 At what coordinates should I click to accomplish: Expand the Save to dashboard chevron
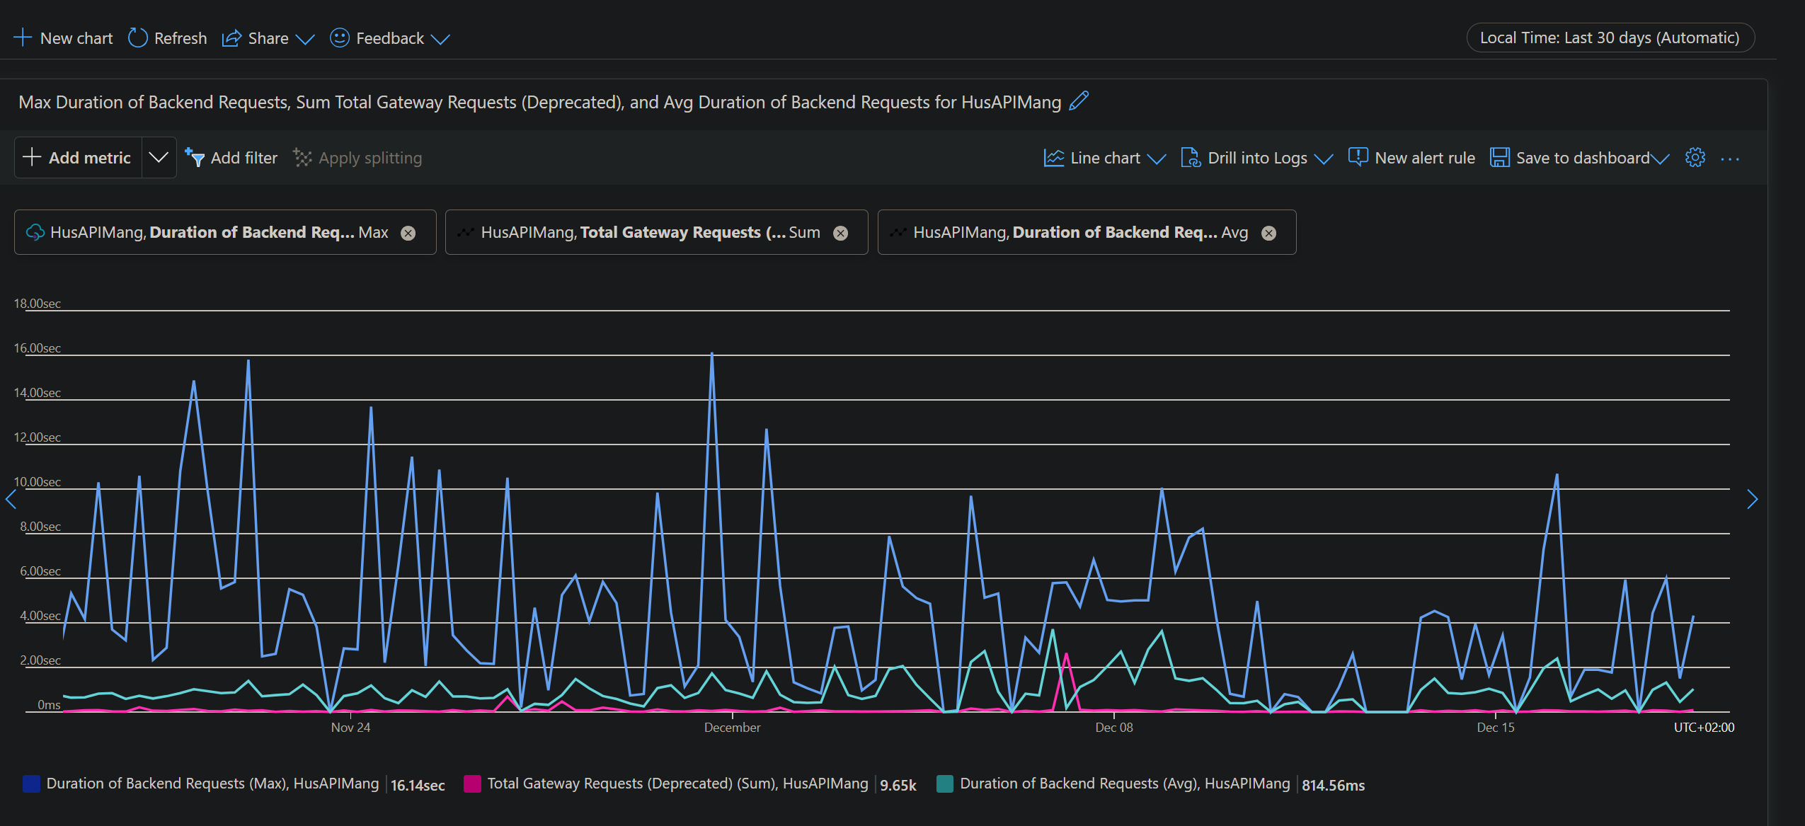[x=1660, y=159]
